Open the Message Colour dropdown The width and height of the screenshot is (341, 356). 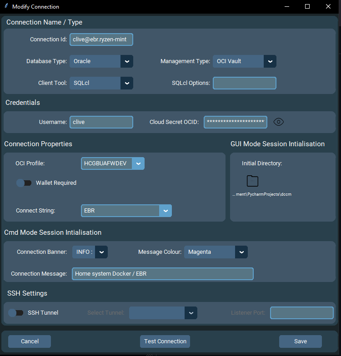tap(216, 252)
